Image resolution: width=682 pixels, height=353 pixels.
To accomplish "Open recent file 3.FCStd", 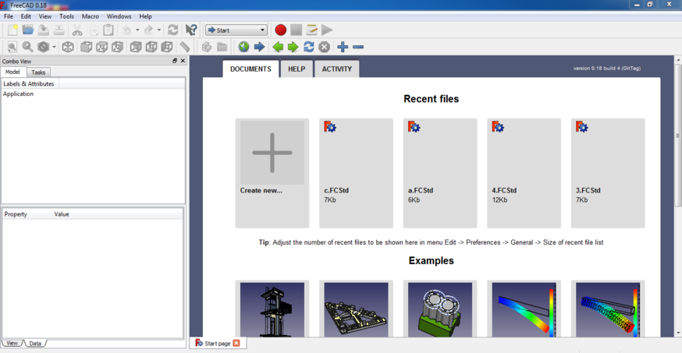I will 608,173.
